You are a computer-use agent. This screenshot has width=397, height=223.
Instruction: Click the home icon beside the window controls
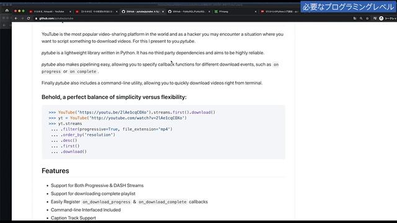point(7,11)
